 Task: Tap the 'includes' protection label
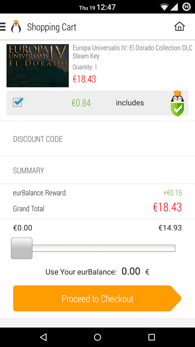click(130, 103)
